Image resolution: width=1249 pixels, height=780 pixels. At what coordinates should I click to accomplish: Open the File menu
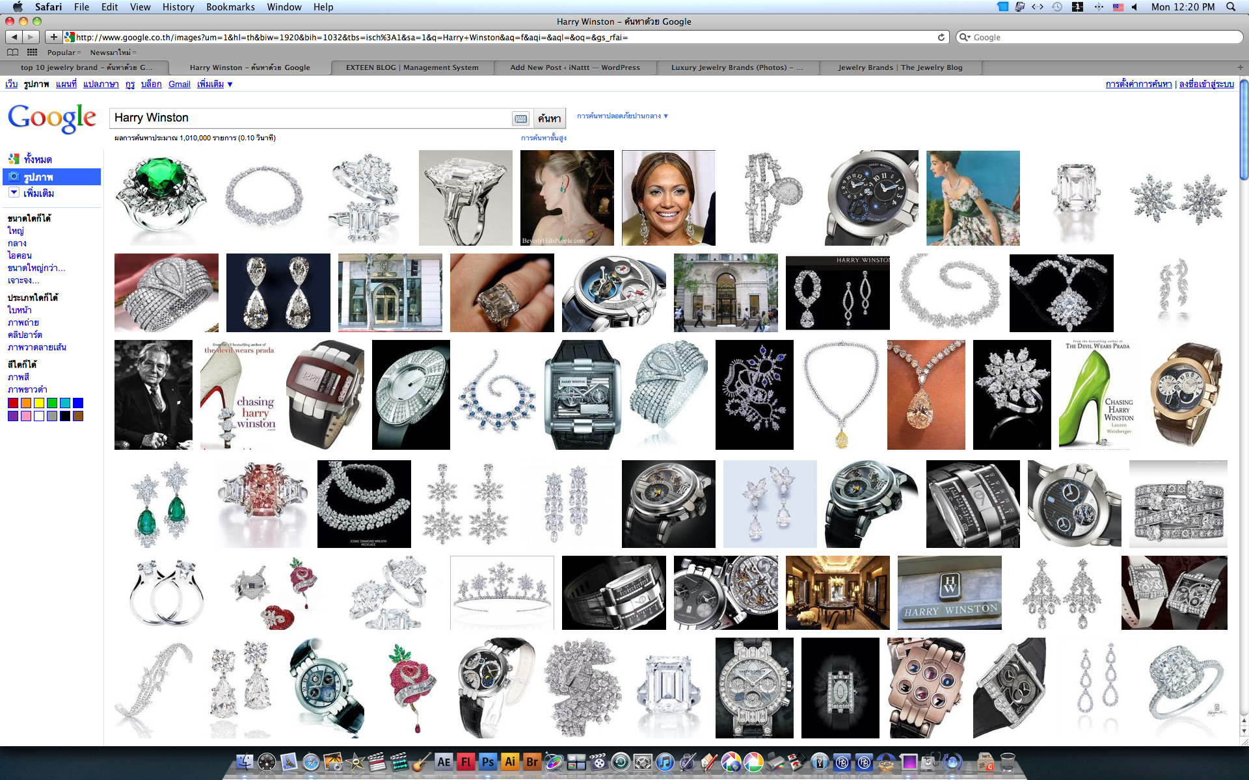pyautogui.click(x=81, y=6)
